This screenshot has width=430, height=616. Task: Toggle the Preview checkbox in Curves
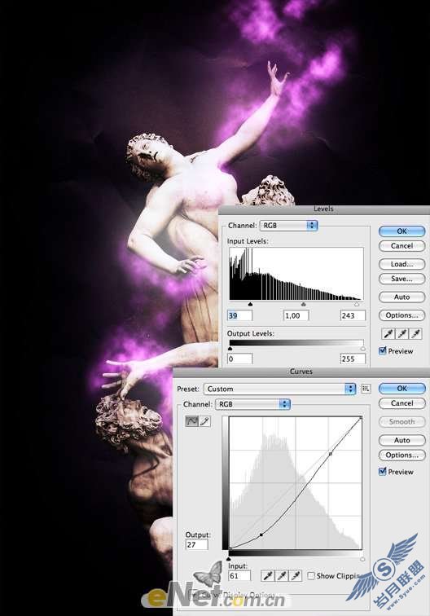[383, 471]
